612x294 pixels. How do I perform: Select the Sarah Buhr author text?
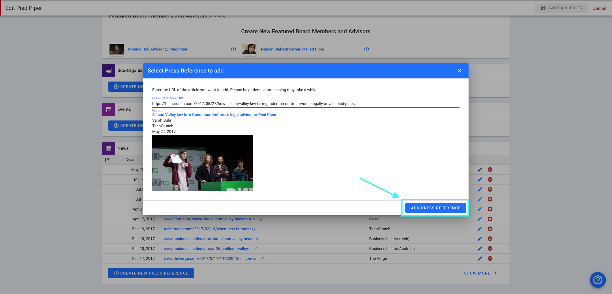[x=162, y=120]
